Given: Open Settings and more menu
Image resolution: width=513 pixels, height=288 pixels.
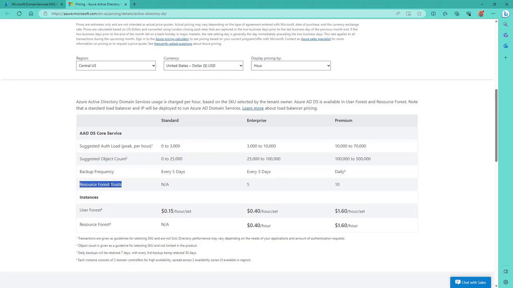Looking at the screenshot, I should (493, 14).
